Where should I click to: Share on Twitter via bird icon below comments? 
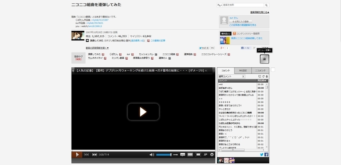point(262,155)
